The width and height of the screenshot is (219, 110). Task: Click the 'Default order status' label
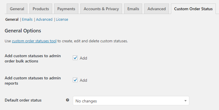[x=23, y=100]
